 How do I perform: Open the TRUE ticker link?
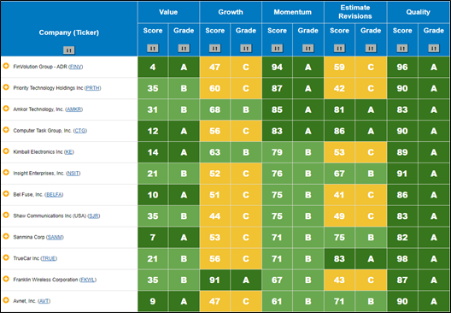coord(49,258)
